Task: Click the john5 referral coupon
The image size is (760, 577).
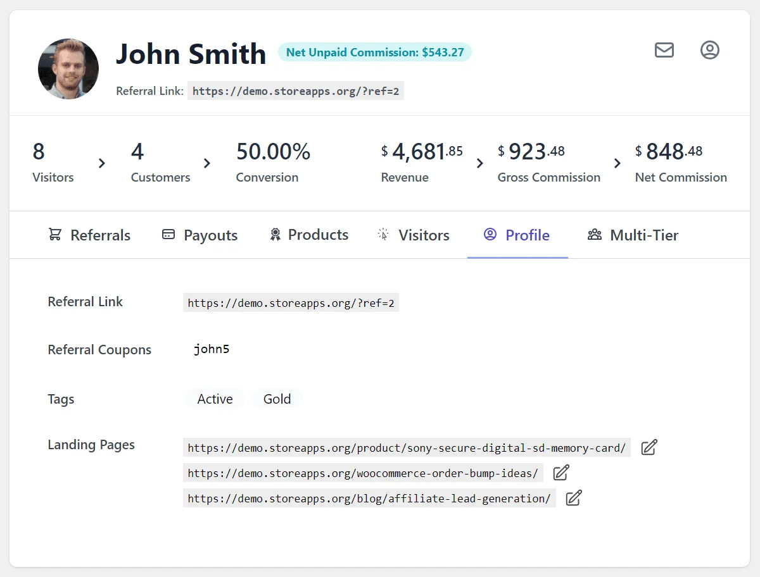Action: (212, 349)
